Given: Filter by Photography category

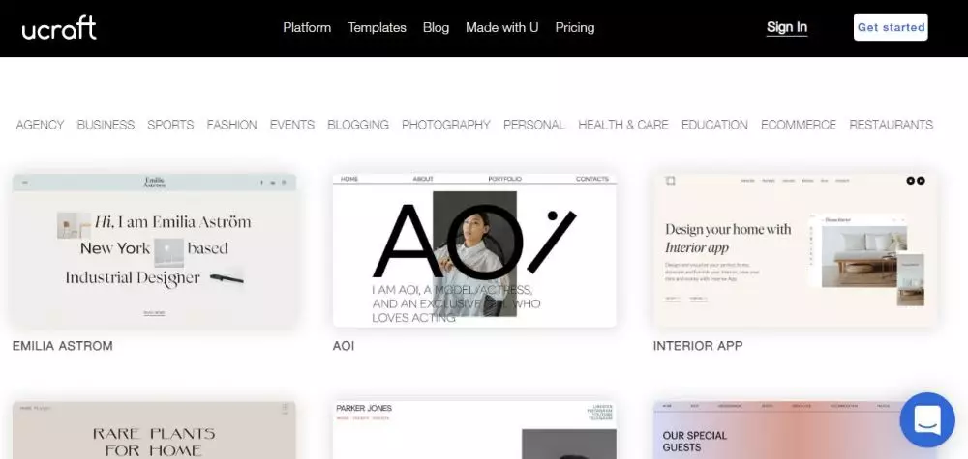Looking at the screenshot, I should coord(445,125).
